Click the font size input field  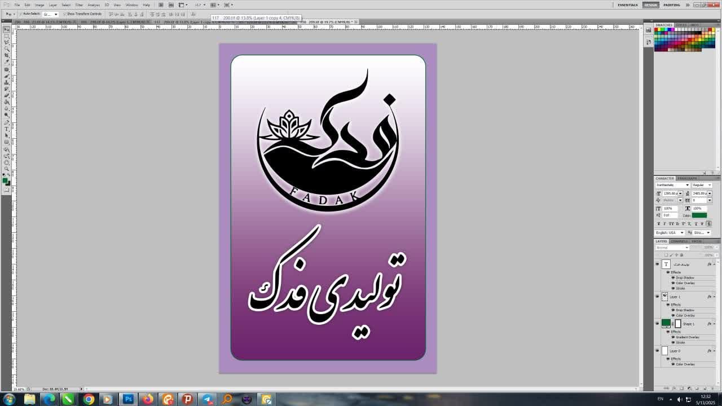tap(670, 193)
